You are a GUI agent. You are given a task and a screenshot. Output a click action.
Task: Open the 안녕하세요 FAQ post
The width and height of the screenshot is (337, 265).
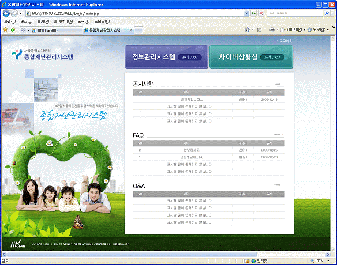pyautogui.click(x=192, y=150)
